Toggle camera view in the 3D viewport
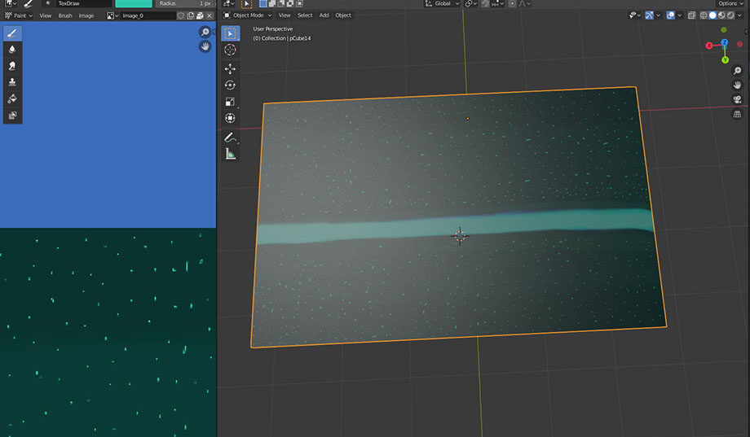The width and height of the screenshot is (750, 437). pos(737,99)
